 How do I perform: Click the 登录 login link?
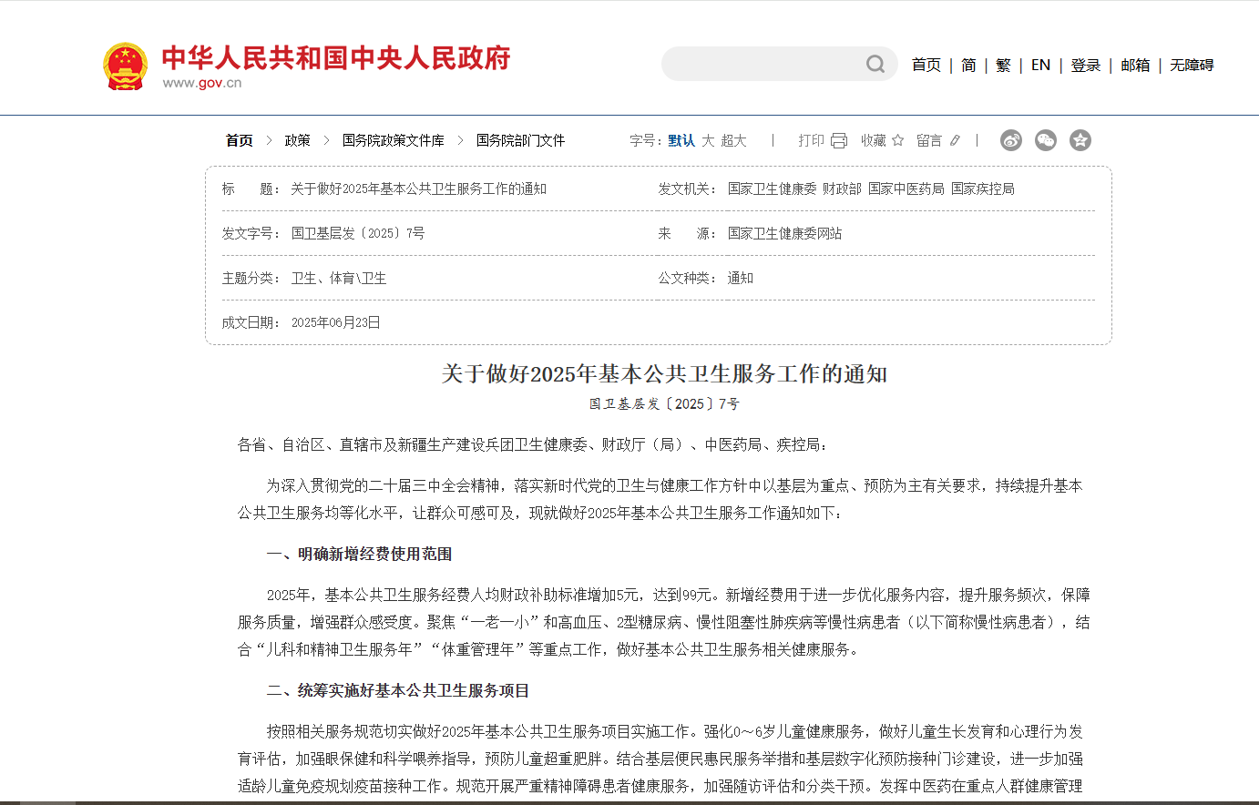tap(1085, 65)
